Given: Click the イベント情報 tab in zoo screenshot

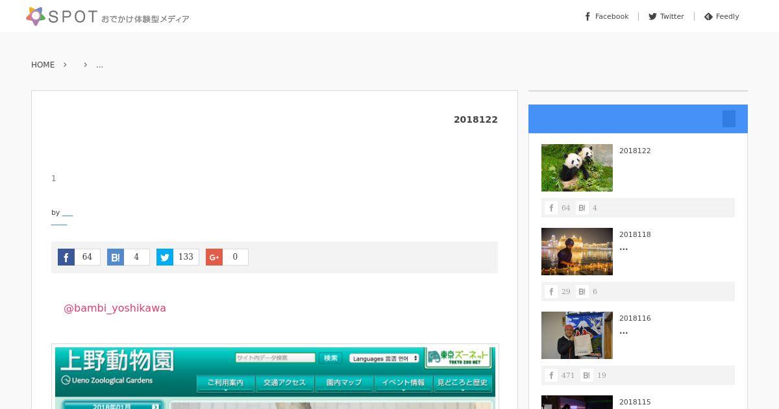Looking at the screenshot, I should tap(403, 383).
